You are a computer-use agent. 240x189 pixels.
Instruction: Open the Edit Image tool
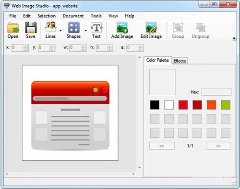coord(151,27)
